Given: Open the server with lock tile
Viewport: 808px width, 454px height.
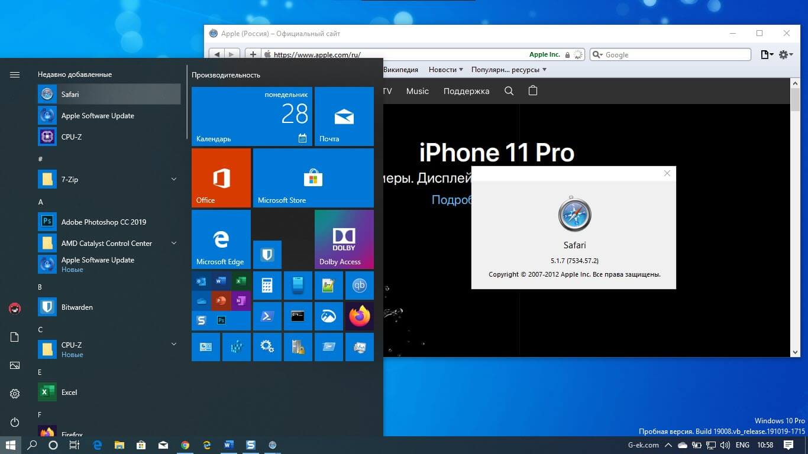Looking at the screenshot, I should [x=298, y=347].
